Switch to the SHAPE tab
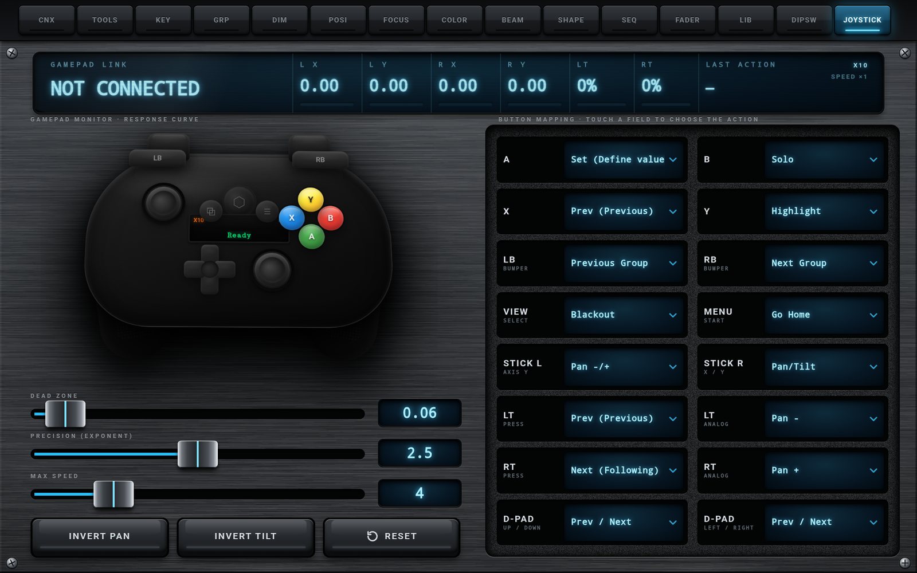 pyautogui.click(x=571, y=20)
